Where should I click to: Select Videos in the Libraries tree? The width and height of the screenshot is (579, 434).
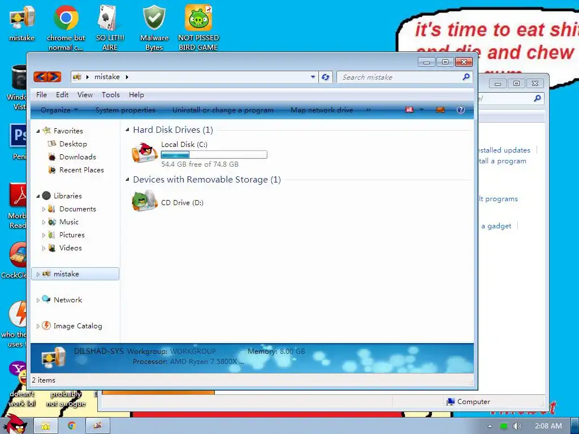click(x=71, y=248)
